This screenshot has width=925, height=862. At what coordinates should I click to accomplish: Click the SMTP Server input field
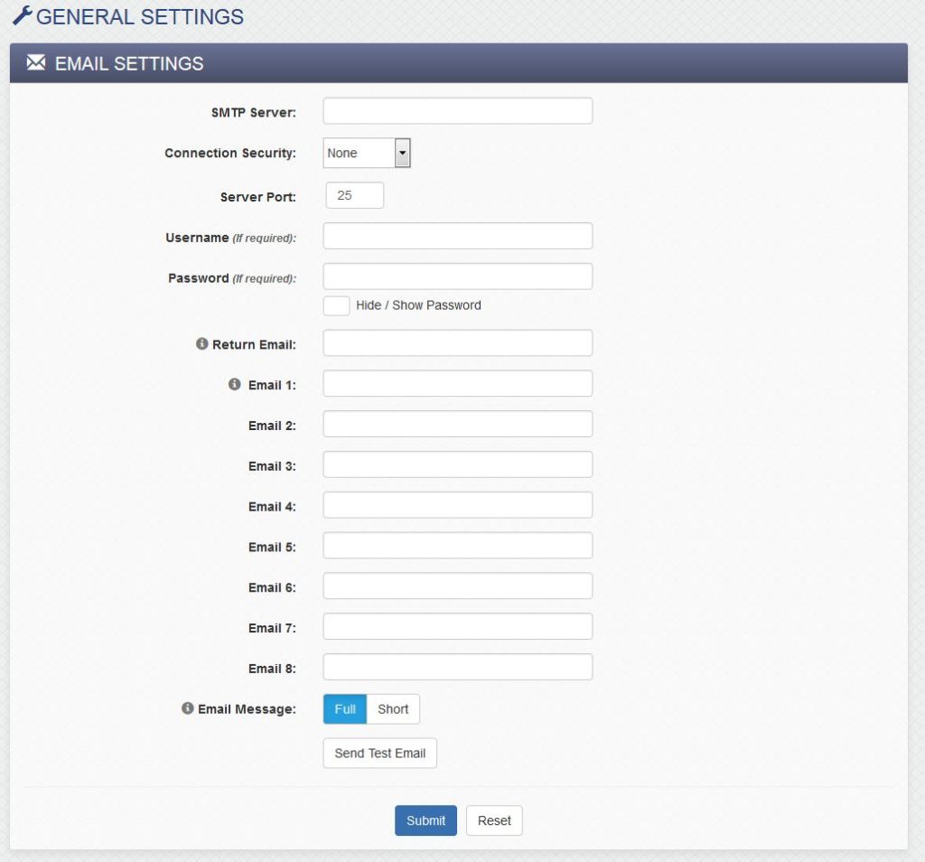click(457, 109)
